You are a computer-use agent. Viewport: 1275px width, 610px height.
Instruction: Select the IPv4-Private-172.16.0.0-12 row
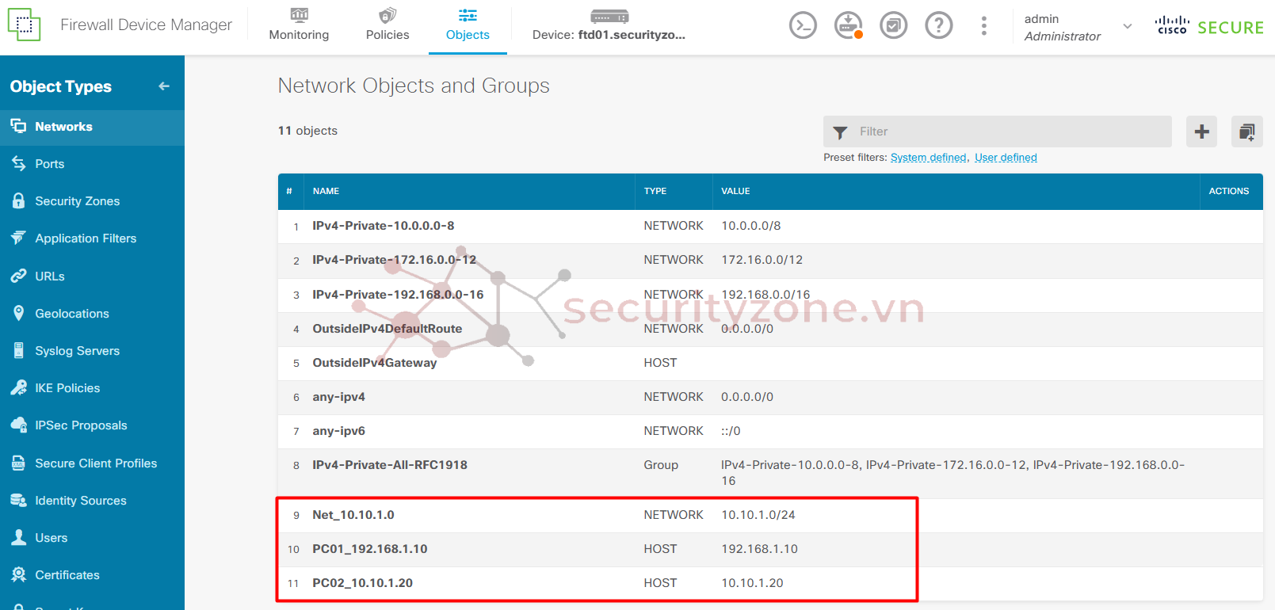(770, 260)
